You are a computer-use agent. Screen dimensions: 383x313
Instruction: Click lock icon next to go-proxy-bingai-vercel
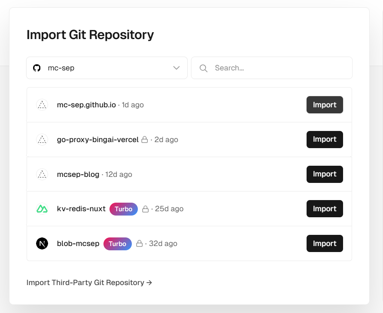pyautogui.click(x=145, y=140)
